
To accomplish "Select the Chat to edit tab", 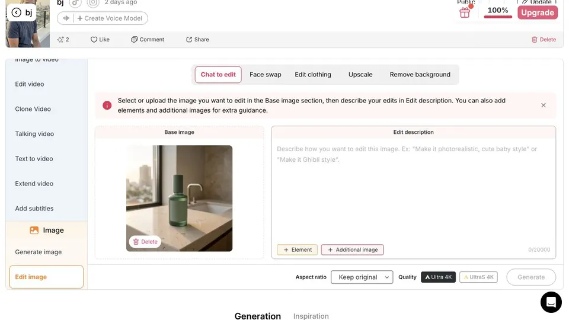I will coord(218,75).
